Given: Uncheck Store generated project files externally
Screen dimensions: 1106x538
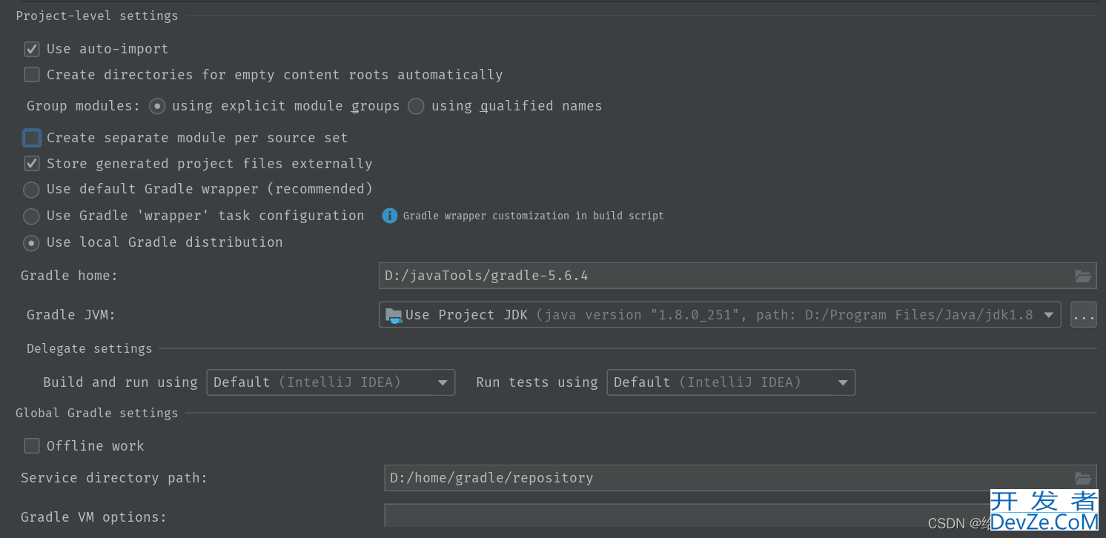Looking at the screenshot, I should [x=32, y=164].
